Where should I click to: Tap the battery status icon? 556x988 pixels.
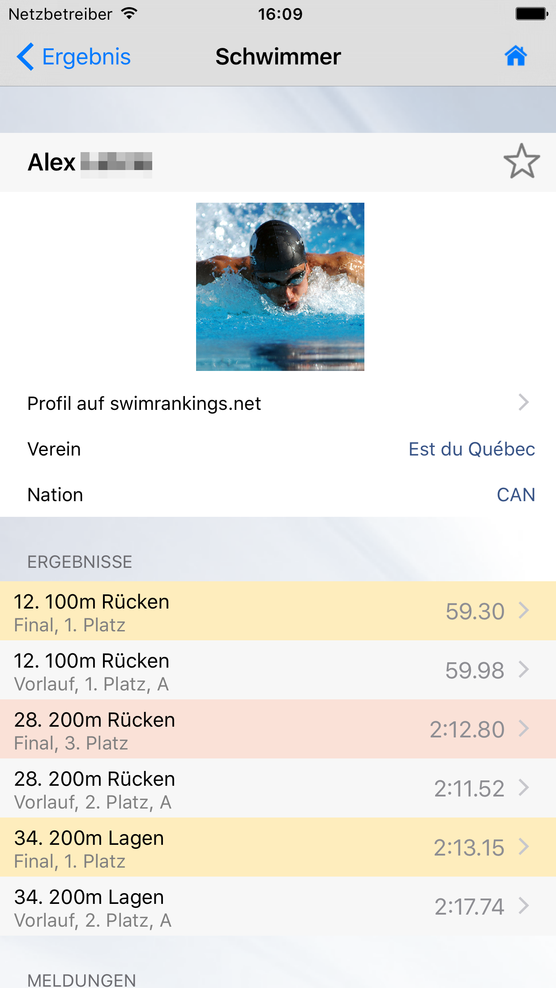point(531,14)
